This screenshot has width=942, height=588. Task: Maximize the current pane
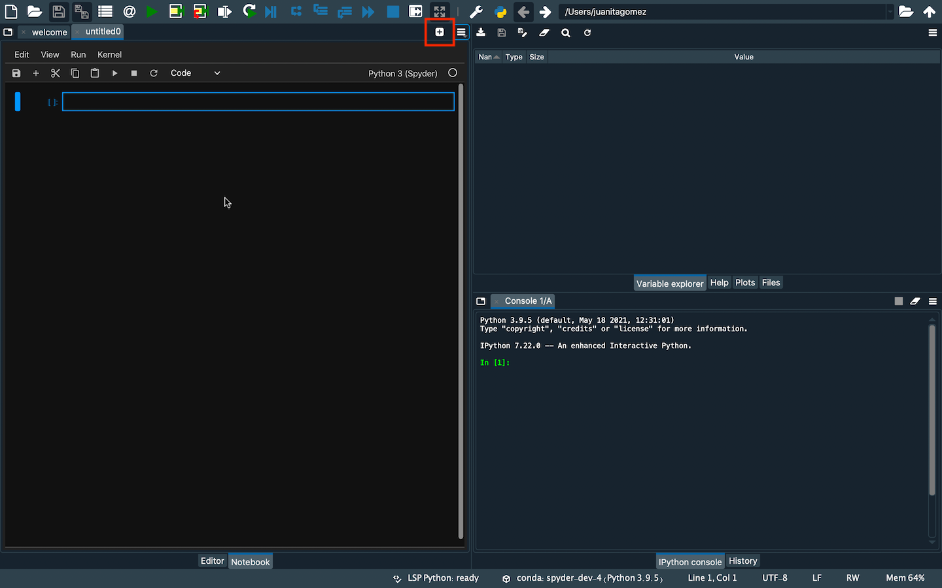415,11
